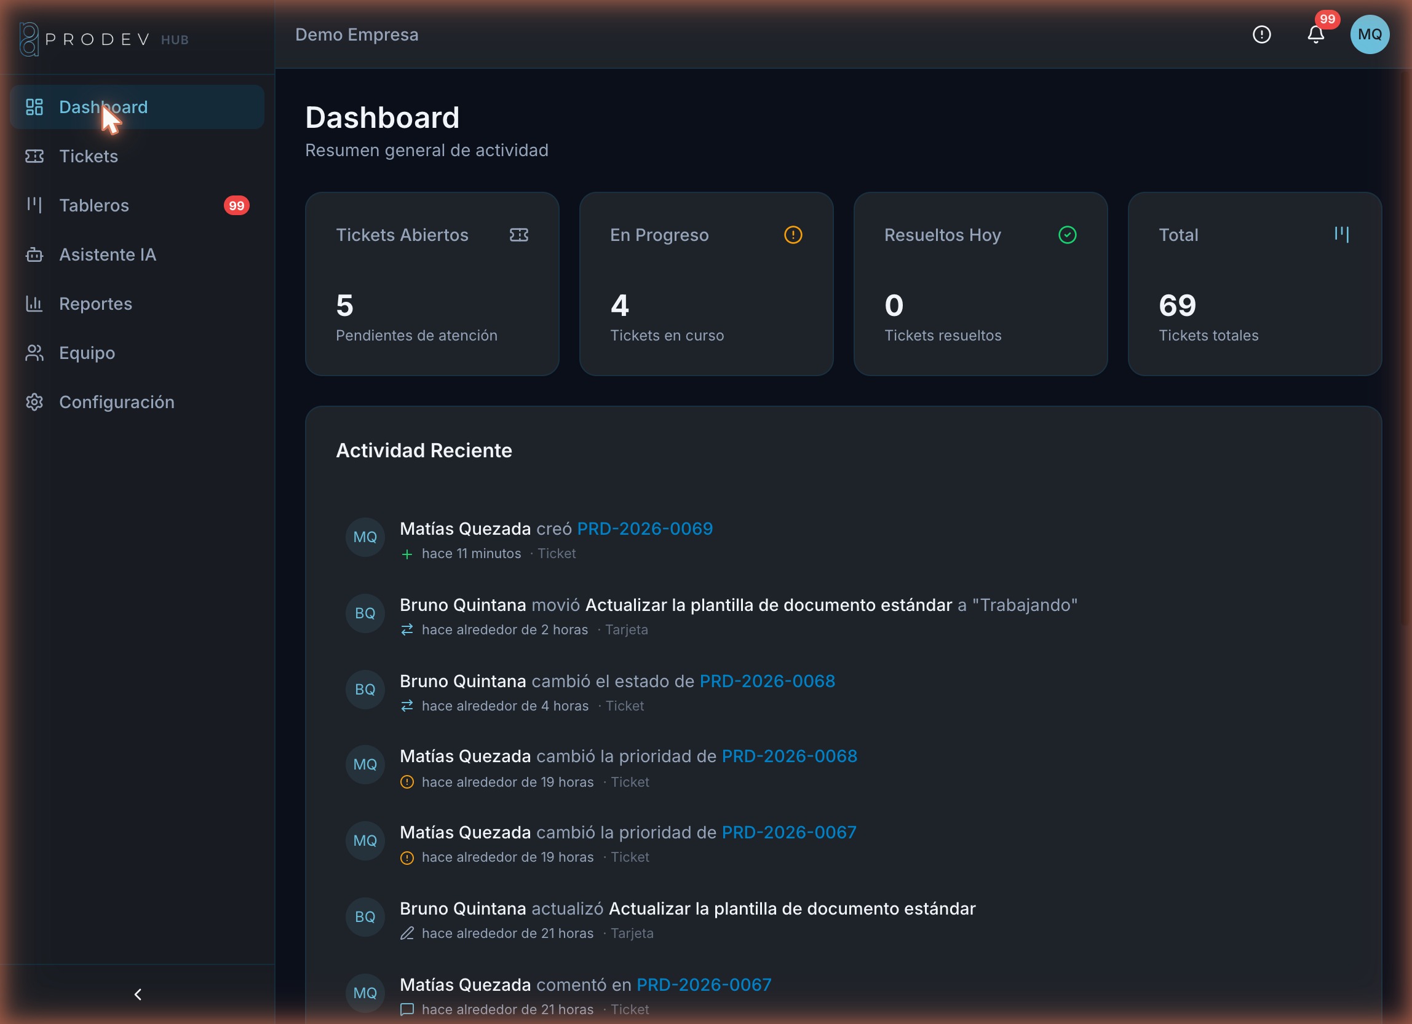Click the number 69 in the Total card
Viewport: 1412px width, 1024px height.
[1177, 305]
